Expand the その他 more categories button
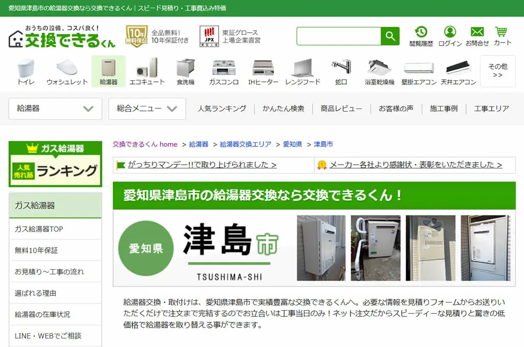The width and height of the screenshot is (524, 347). tap(497, 71)
